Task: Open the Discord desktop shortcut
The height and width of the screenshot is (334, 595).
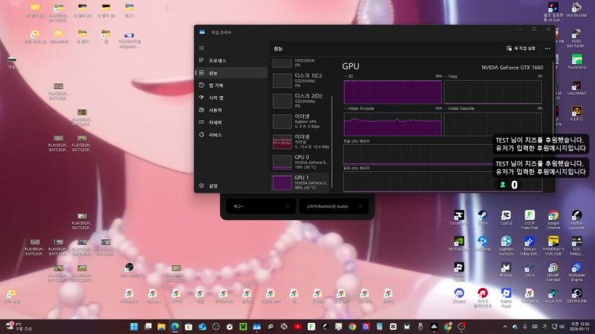Action: pos(459,294)
